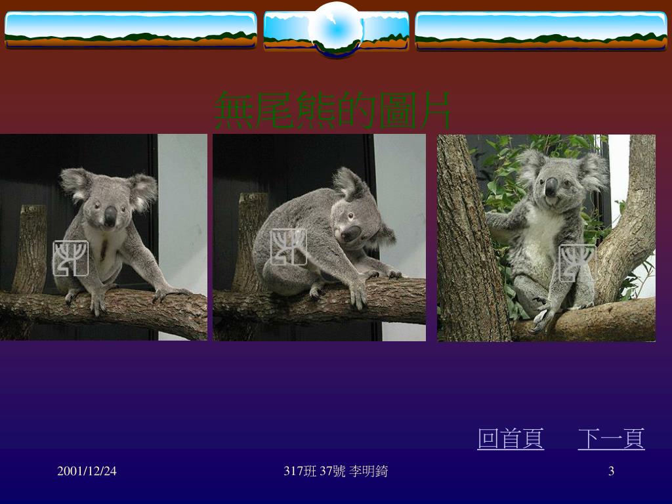Select the koala photo with green leaves

tap(546, 238)
